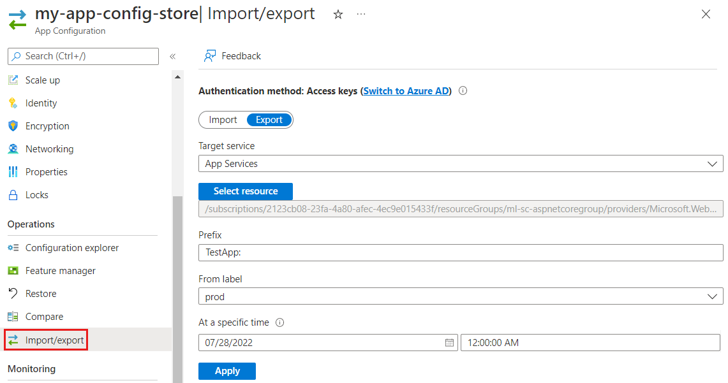728x383 pixels.
Task: Select the Export mode toggle
Action: pos(269,119)
